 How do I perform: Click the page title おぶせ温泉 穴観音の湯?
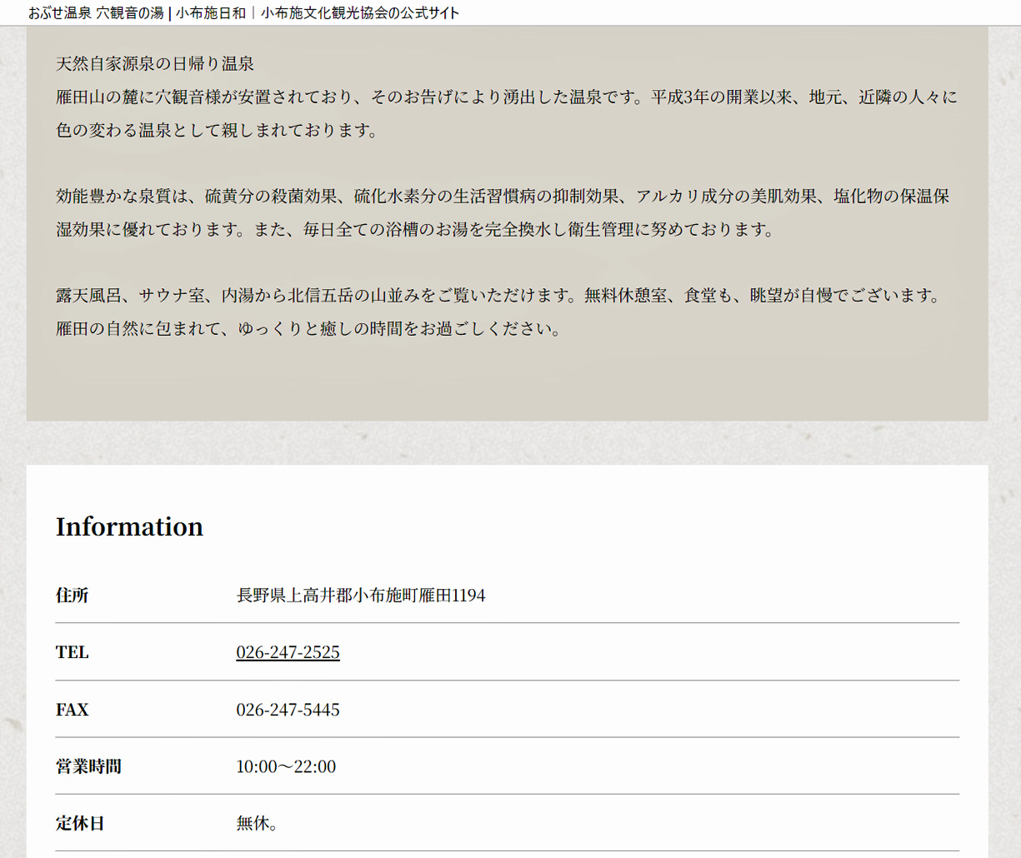(96, 13)
